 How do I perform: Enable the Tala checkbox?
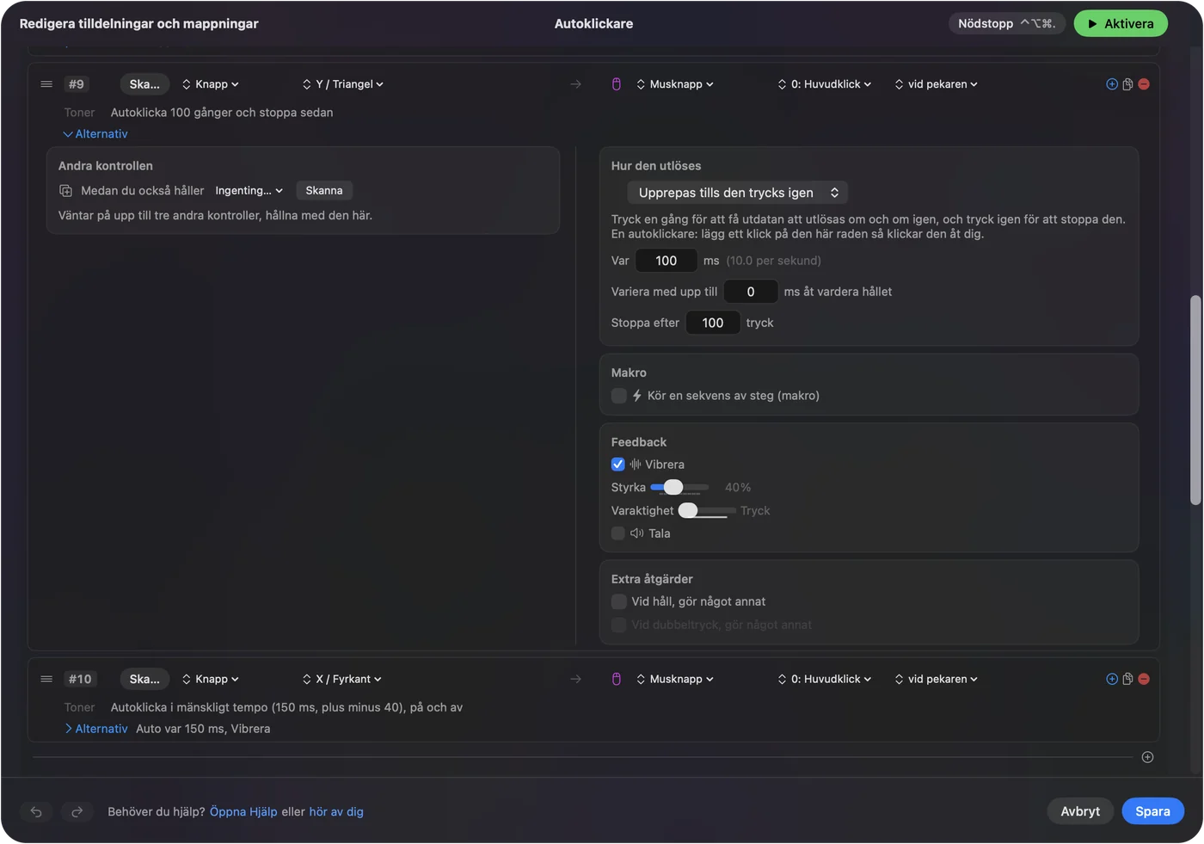618,533
